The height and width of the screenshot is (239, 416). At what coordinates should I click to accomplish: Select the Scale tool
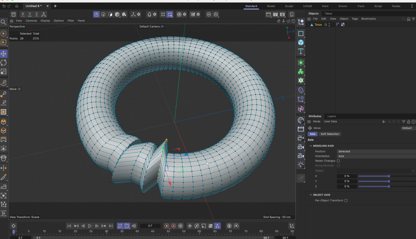4,71
